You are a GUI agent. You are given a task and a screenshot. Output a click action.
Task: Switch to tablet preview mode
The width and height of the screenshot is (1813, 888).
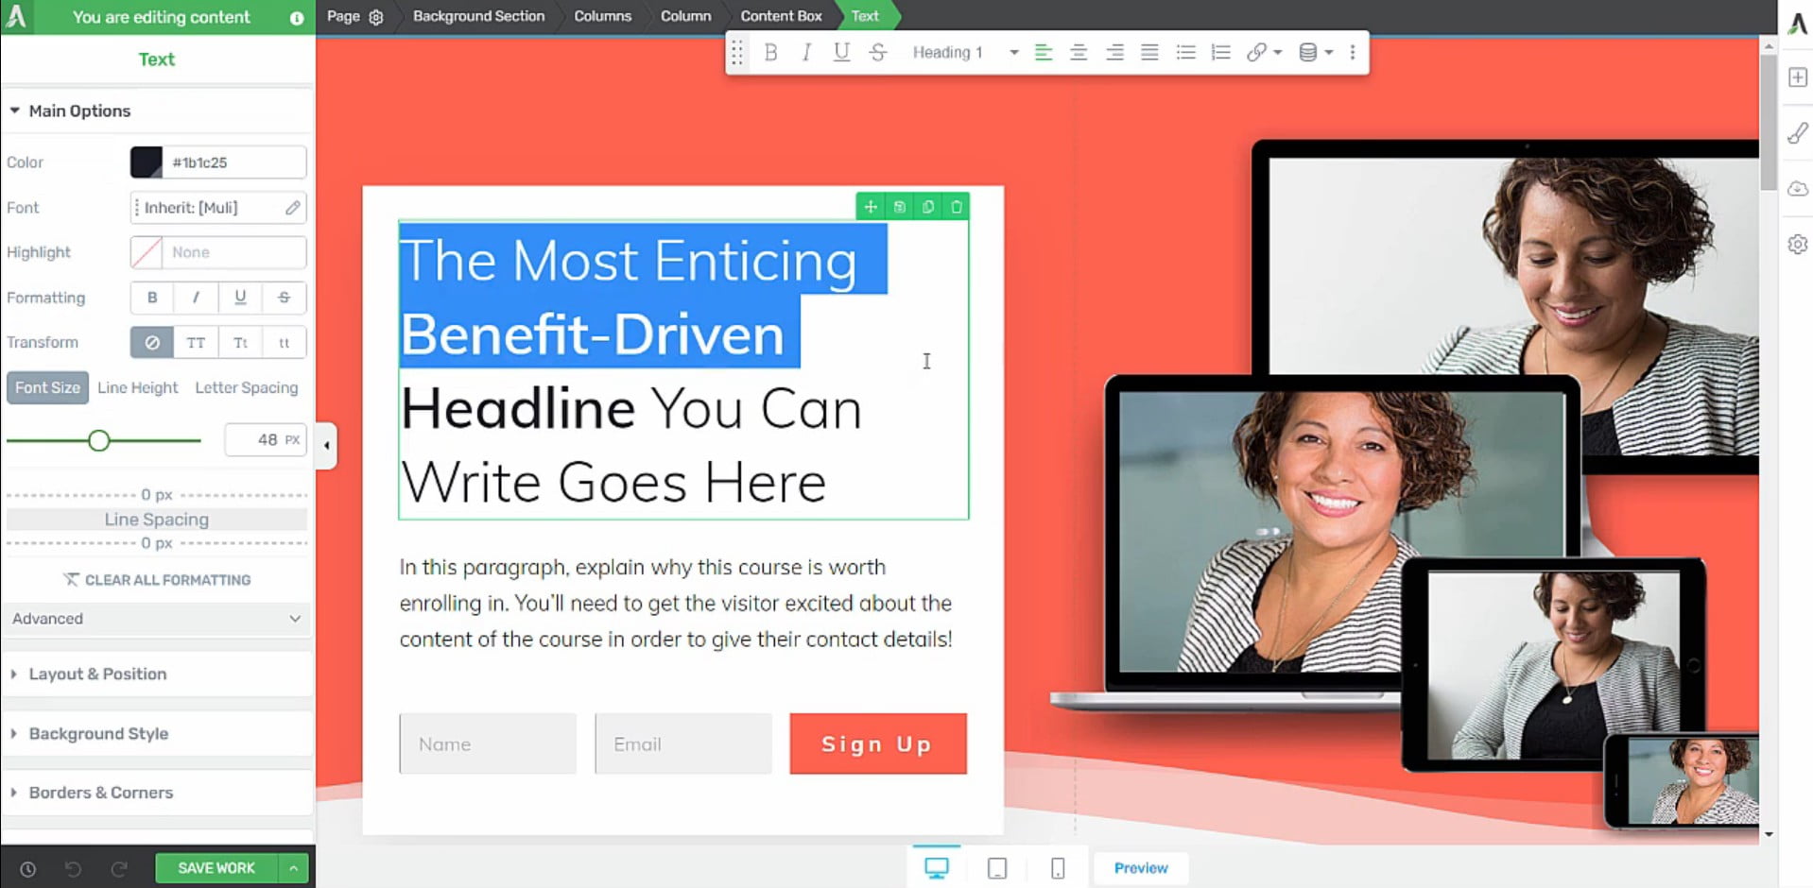pos(997,868)
